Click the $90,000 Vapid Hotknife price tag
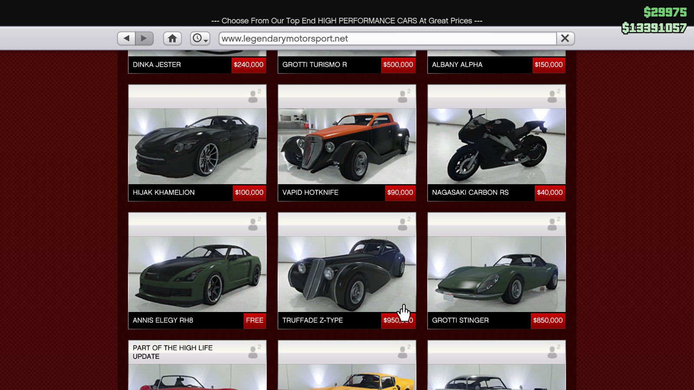Viewport: 694px width, 390px height. (400, 192)
